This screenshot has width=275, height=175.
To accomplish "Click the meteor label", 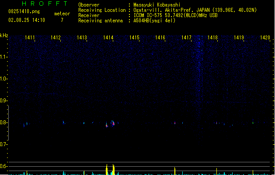I will (x=62, y=14).
